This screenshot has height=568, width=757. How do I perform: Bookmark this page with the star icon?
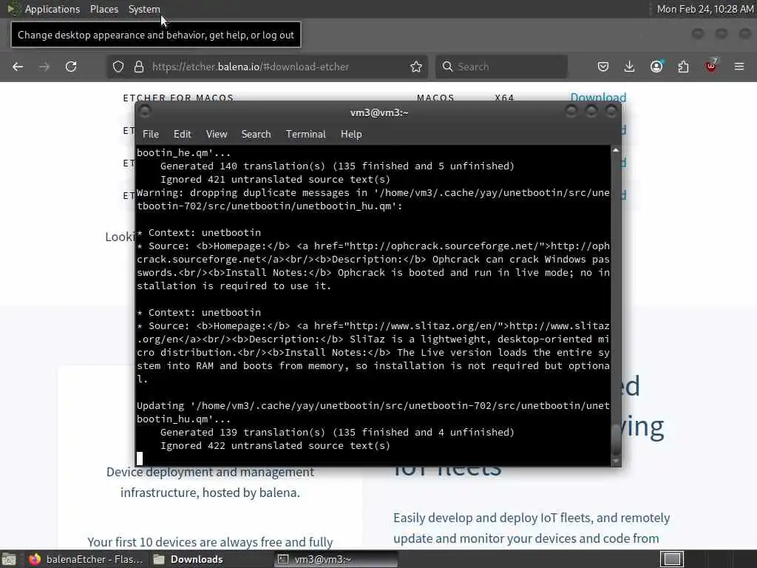click(x=416, y=67)
